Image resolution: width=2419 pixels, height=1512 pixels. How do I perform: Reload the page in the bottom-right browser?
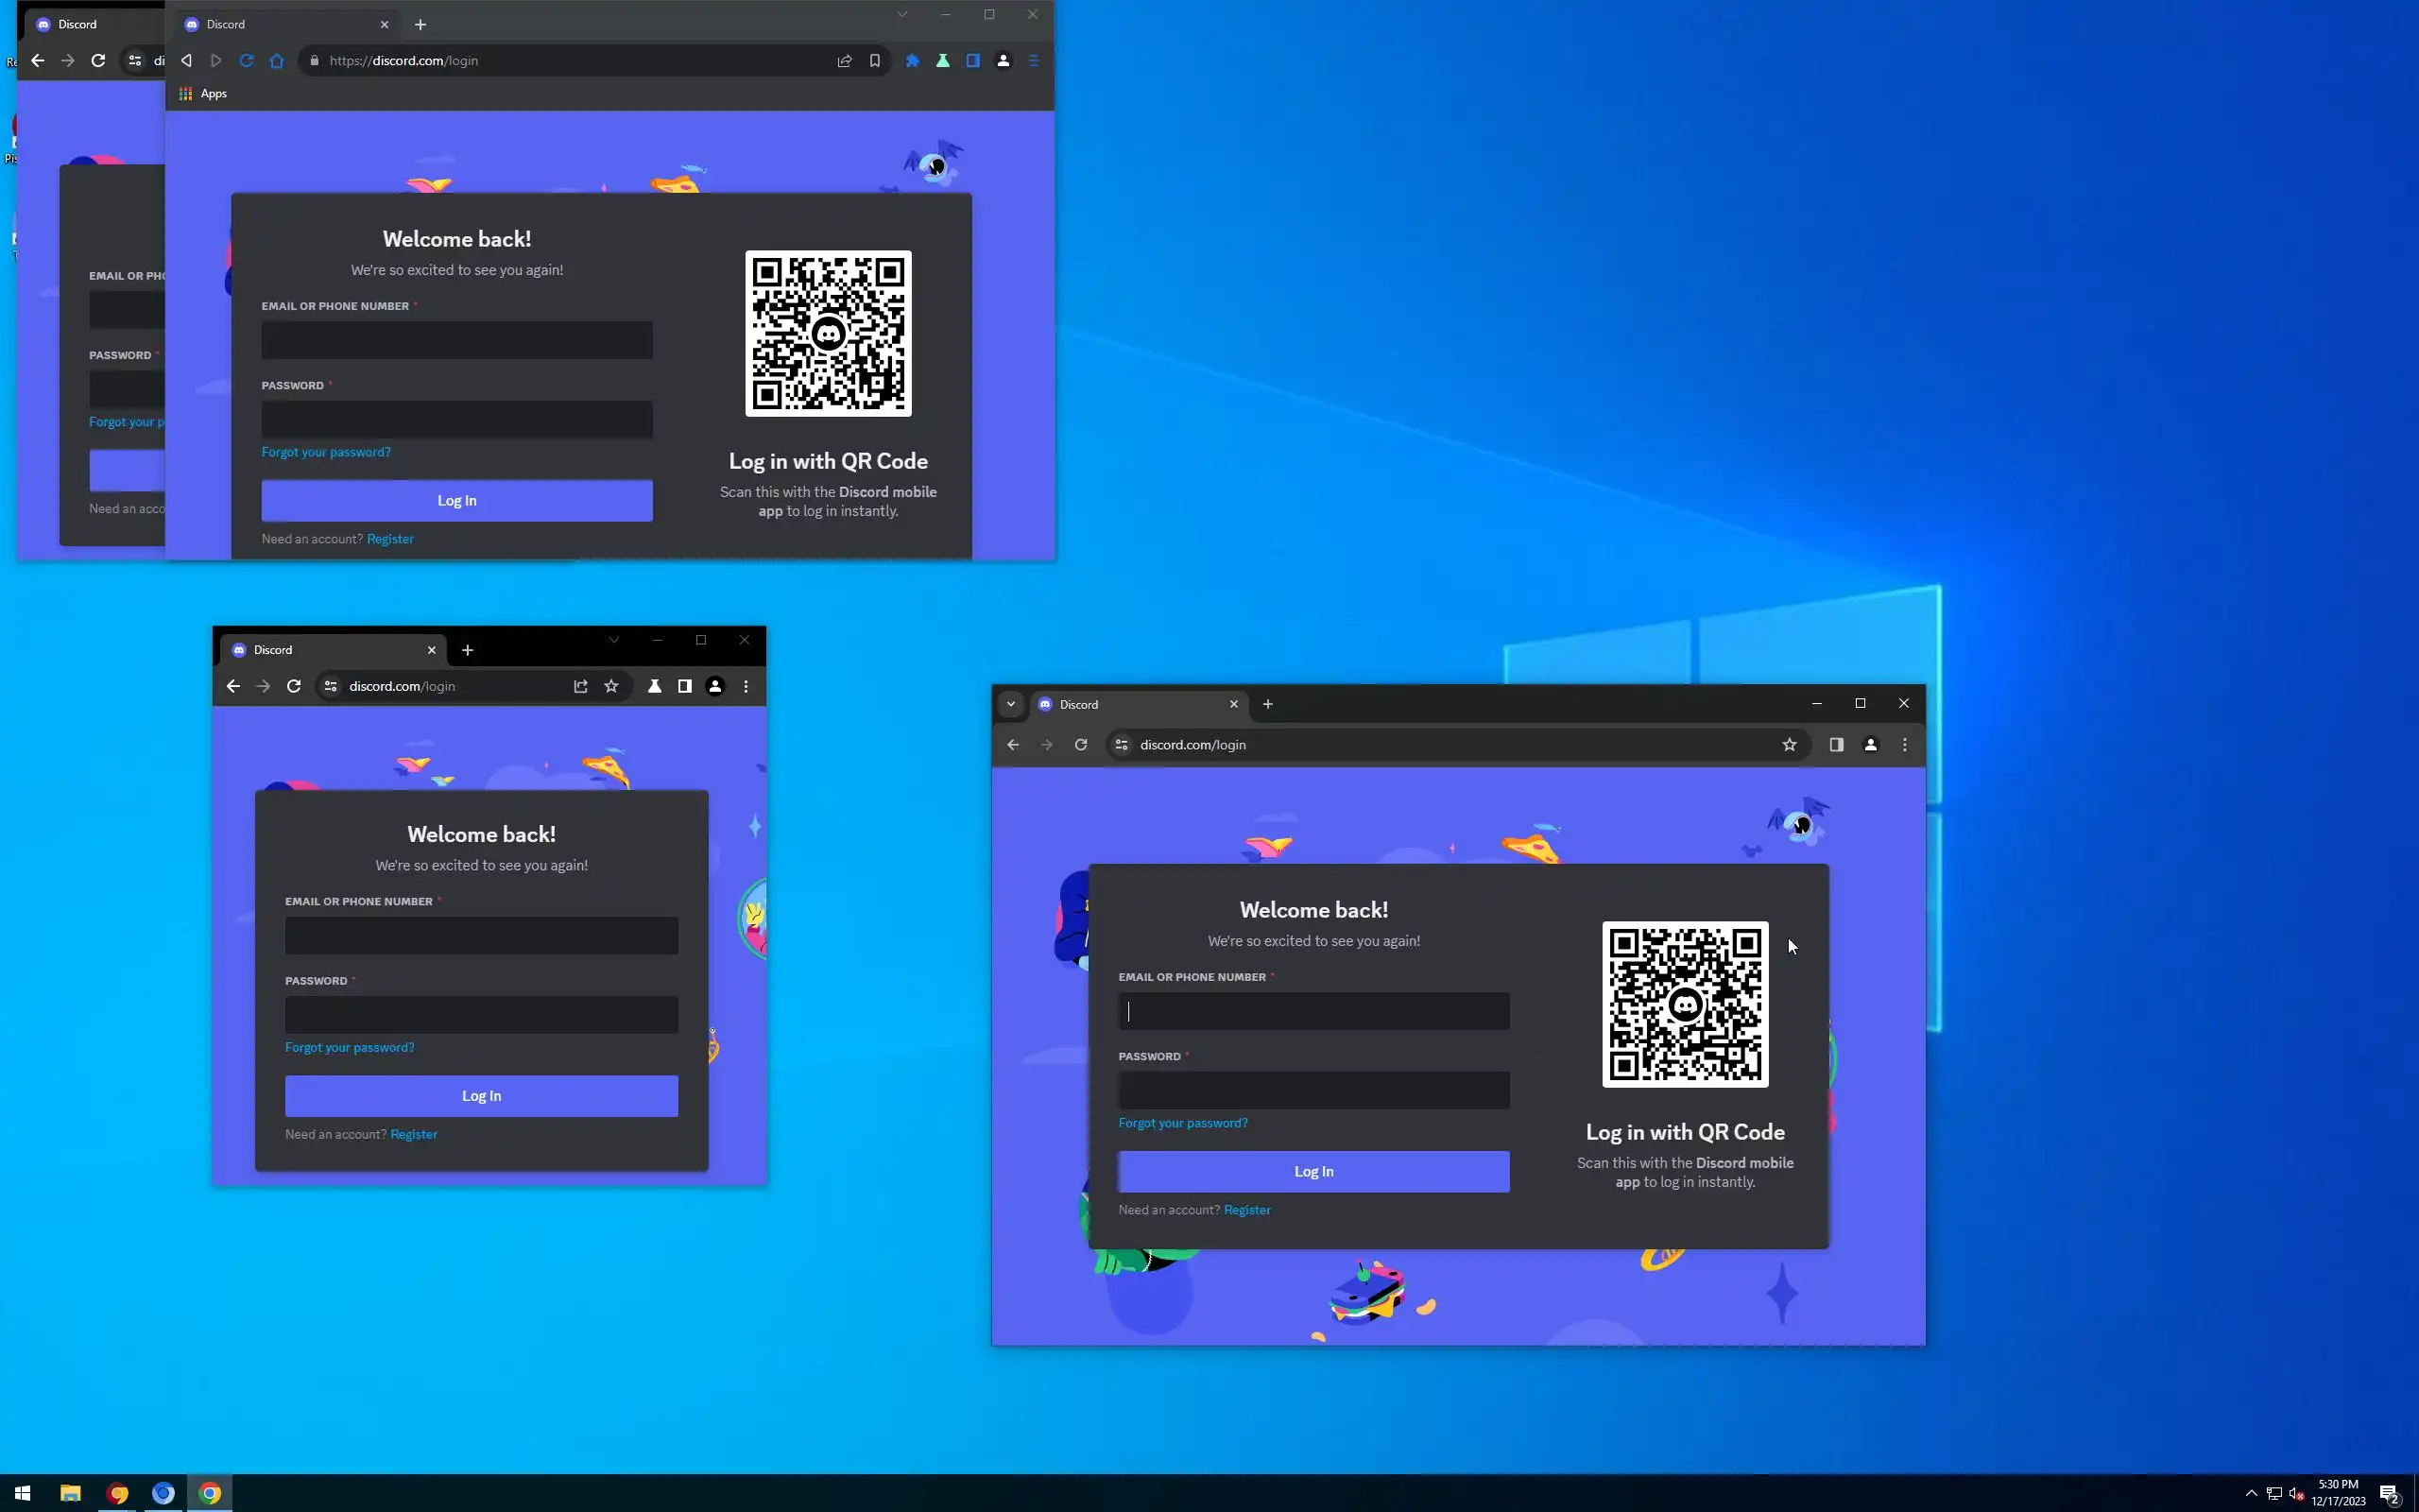[x=1081, y=745]
